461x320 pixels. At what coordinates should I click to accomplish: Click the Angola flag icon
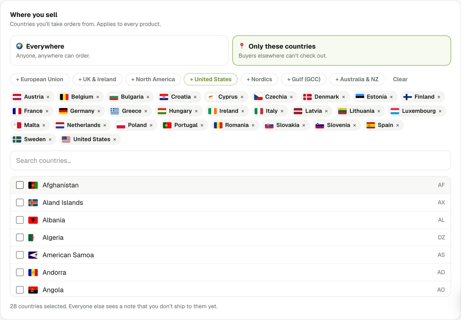click(x=33, y=290)
